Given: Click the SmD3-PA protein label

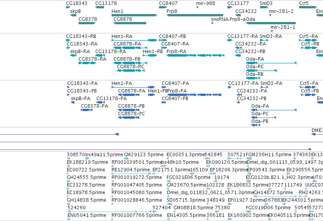Looking at the screenshot, I should pyautogui.click(x=271, y=83).
